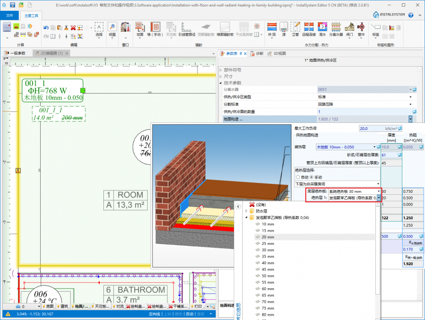Open the 底层绝热板 dropdown

tap(379, 191)
